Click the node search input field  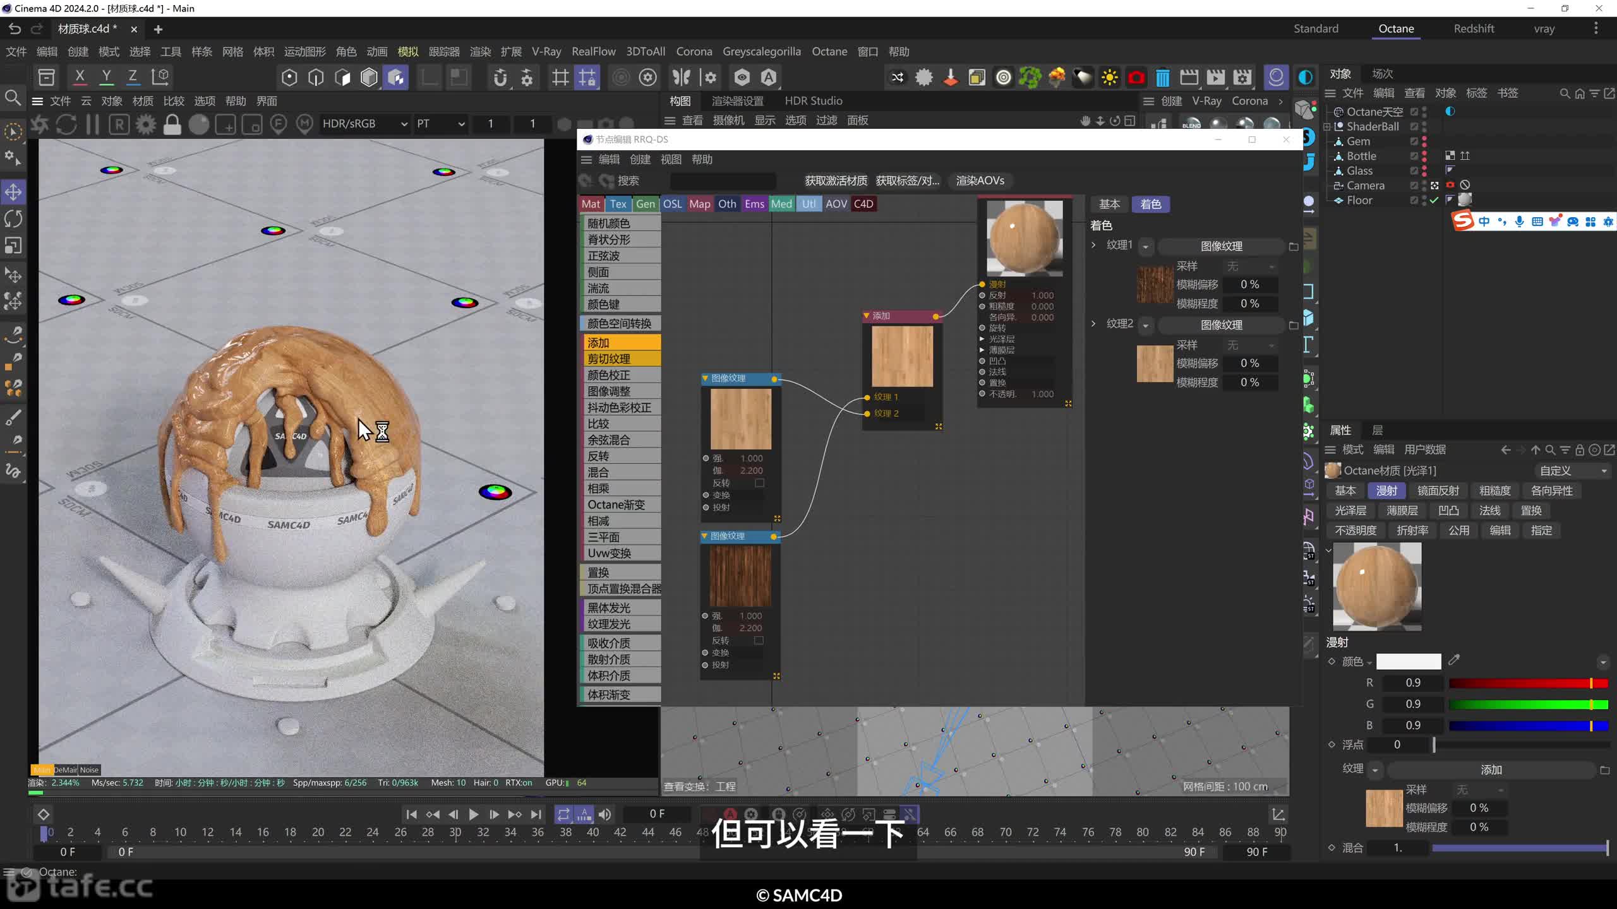tap(723, 181)
